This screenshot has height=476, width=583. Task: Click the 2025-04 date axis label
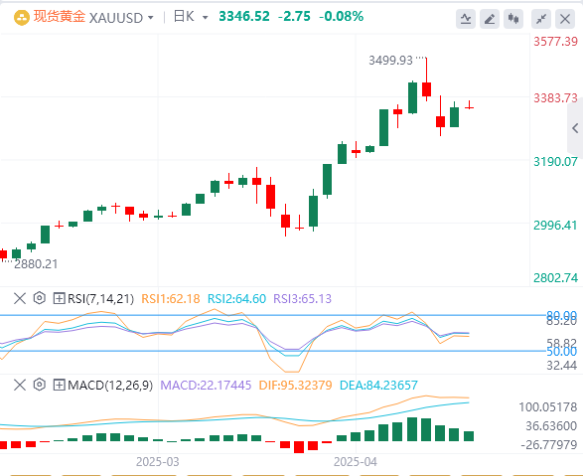[356, 462]
